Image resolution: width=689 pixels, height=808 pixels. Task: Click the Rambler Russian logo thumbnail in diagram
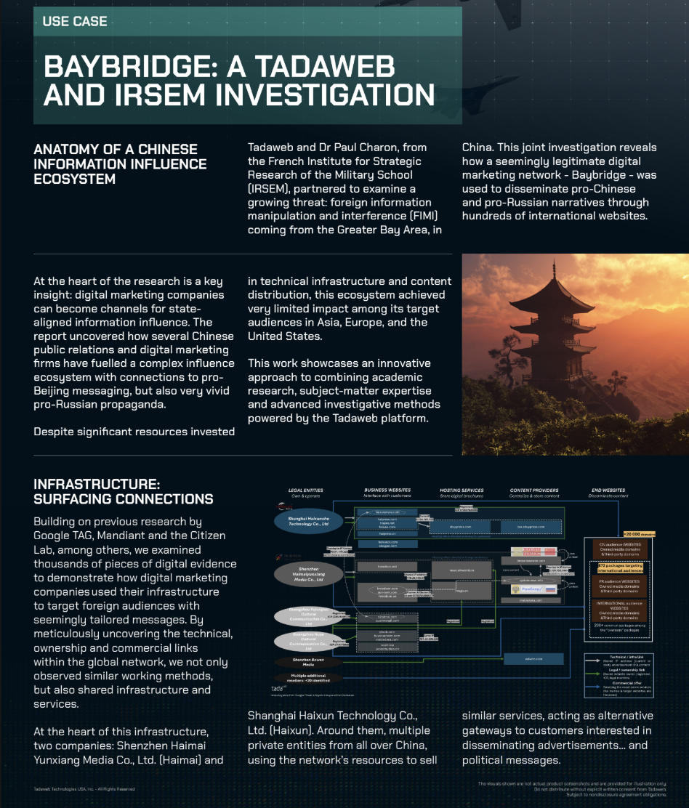point(533,589)
